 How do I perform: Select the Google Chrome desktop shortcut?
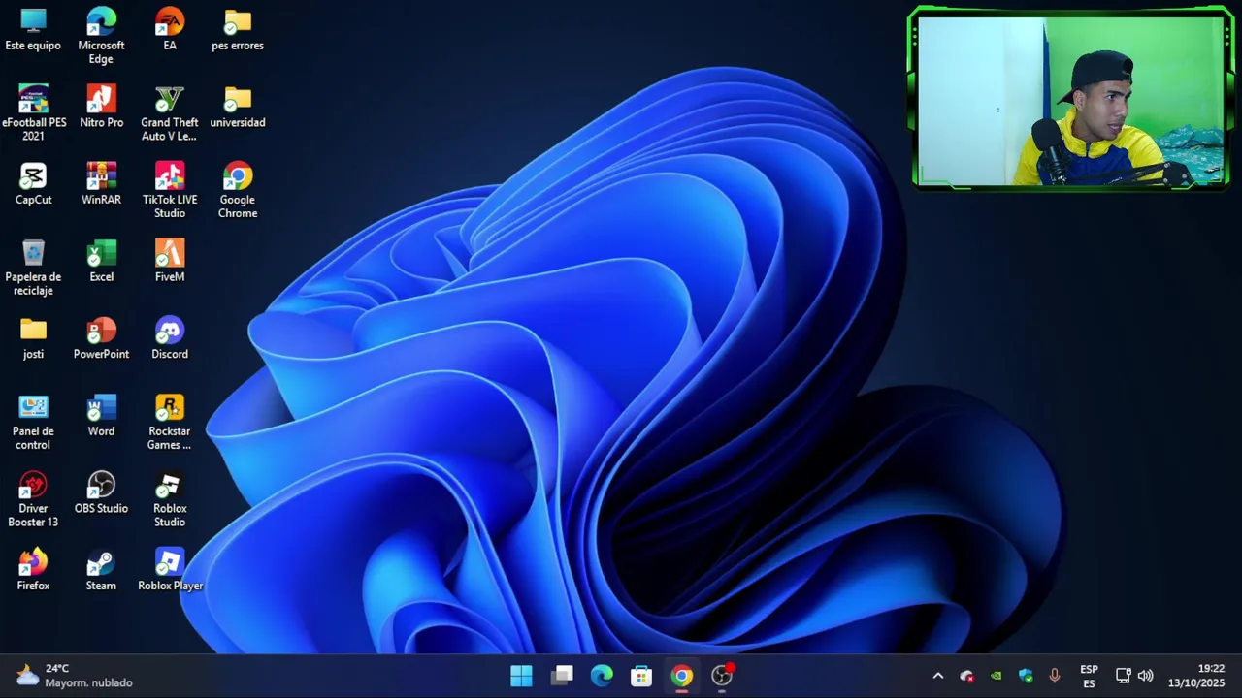[238, 191]
